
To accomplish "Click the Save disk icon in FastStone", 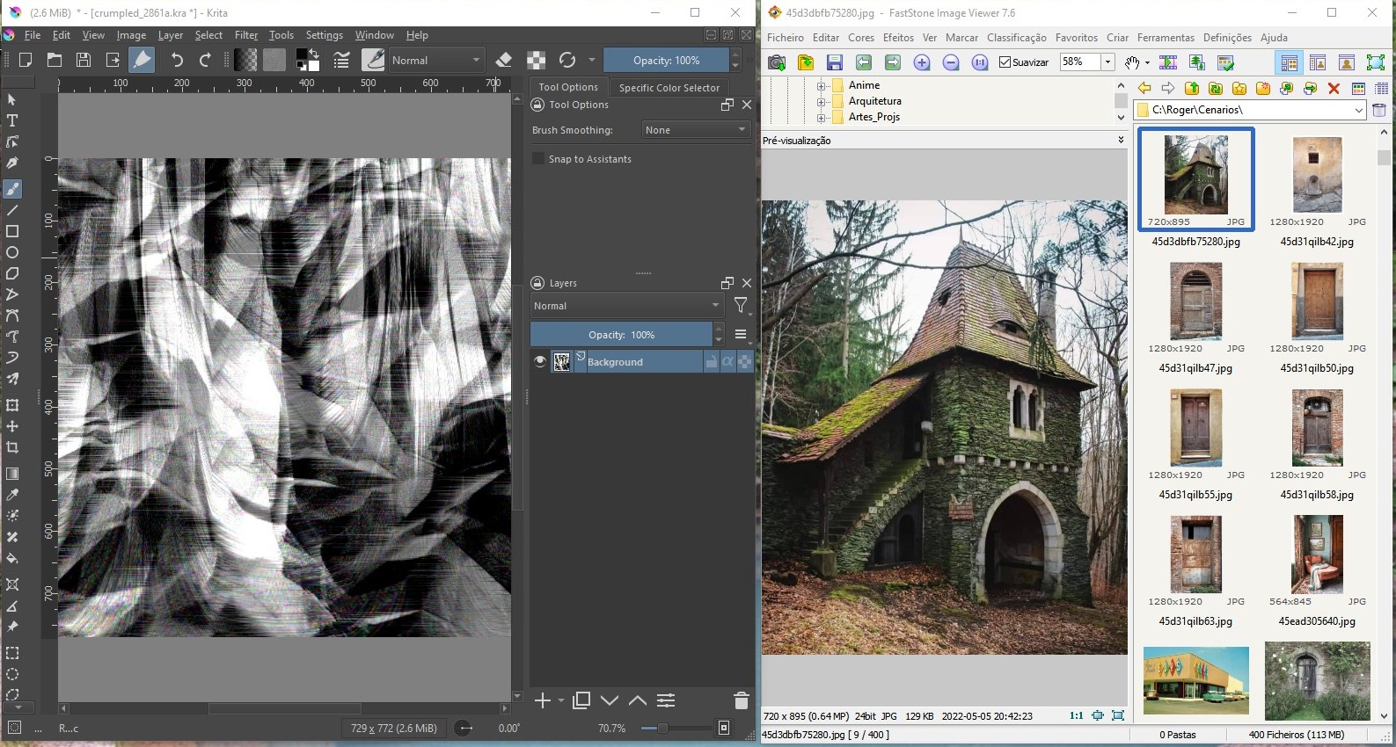I will pyautogui.click(x=834, y=62).
